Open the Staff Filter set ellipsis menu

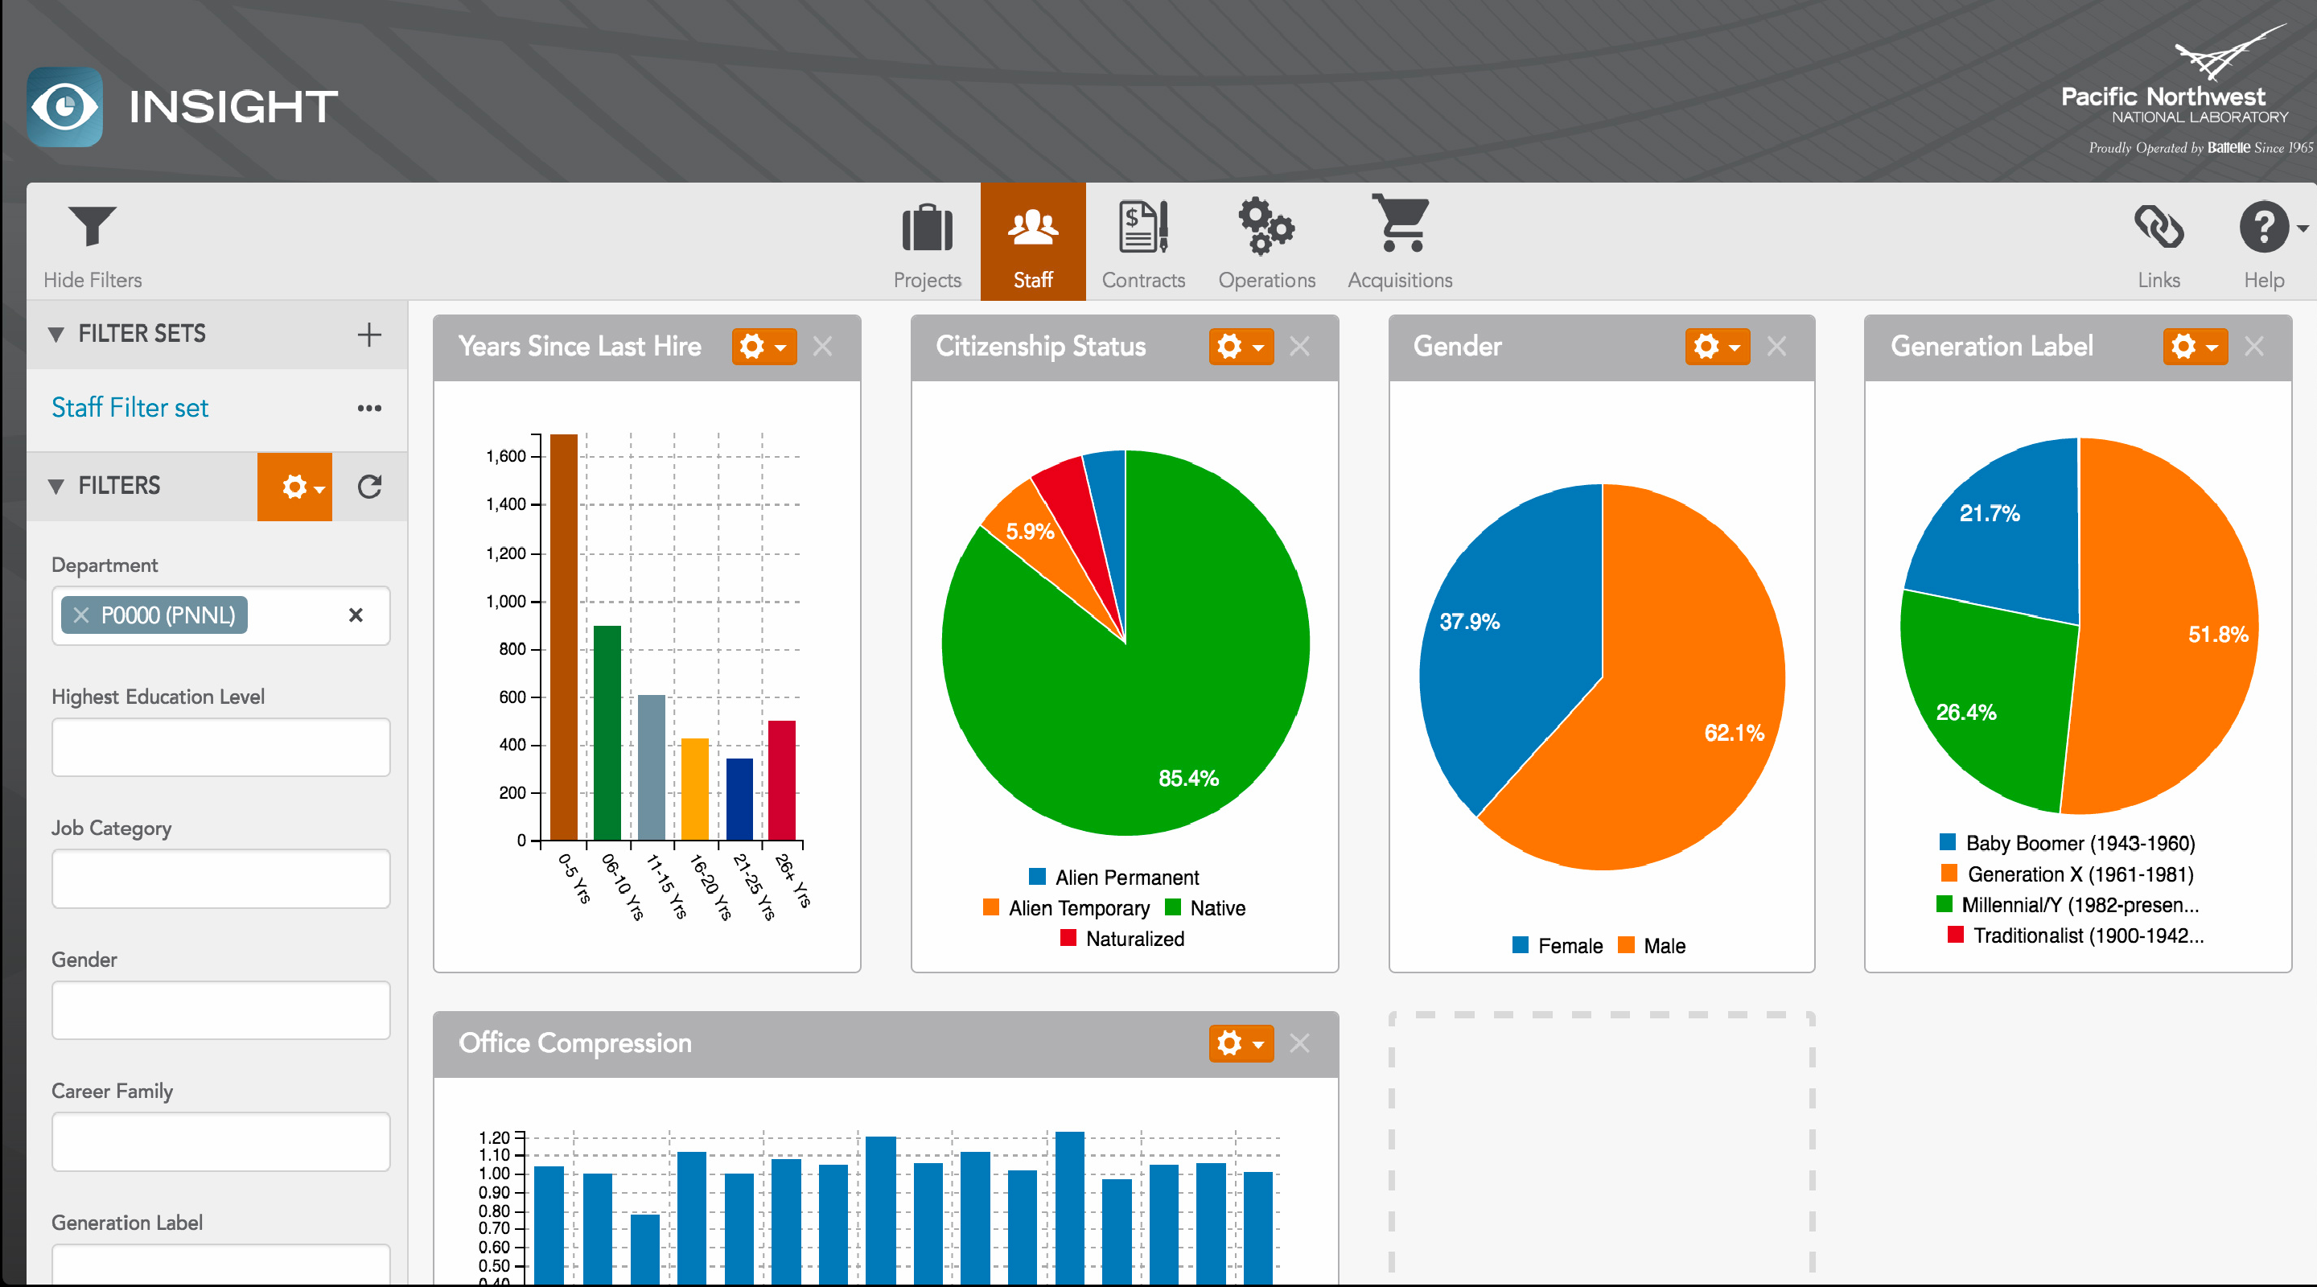tap(368, 407)
